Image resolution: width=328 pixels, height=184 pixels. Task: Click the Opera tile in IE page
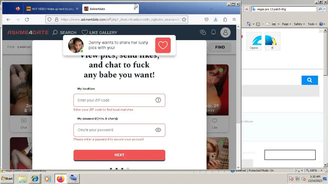click(x=254, y=41)
